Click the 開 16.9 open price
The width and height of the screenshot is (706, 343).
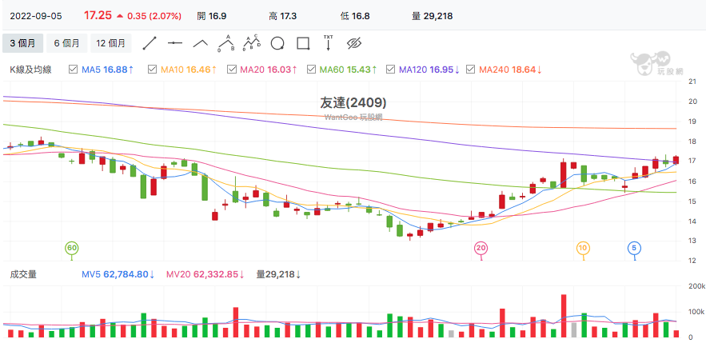point(212,16)
